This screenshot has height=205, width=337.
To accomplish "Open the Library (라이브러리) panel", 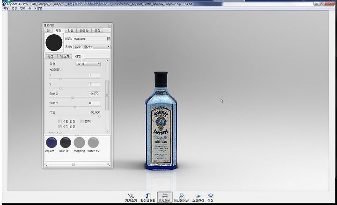I will click(147, 198).
